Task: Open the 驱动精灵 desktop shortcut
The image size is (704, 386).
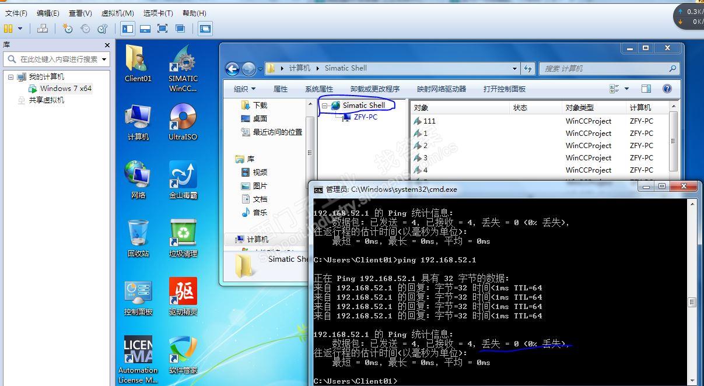Action: (183, 297)
